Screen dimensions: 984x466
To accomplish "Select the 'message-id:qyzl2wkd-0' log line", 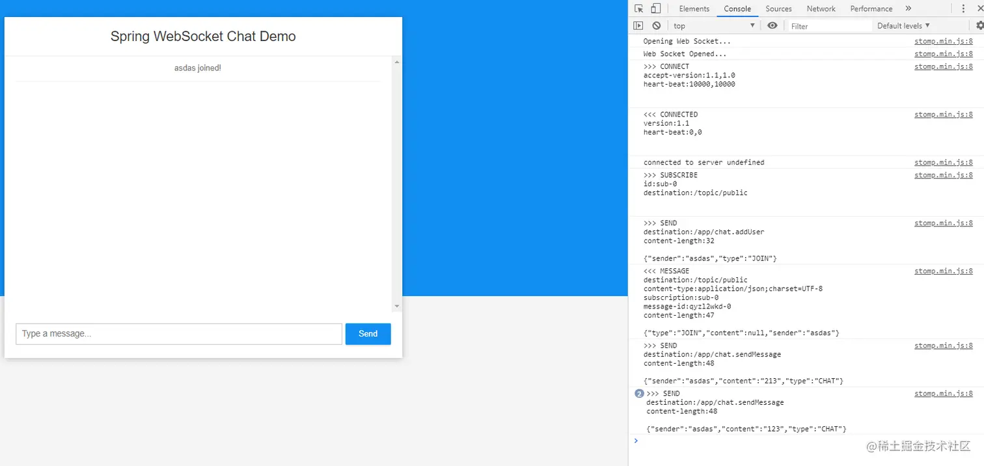I will (687, 307).
